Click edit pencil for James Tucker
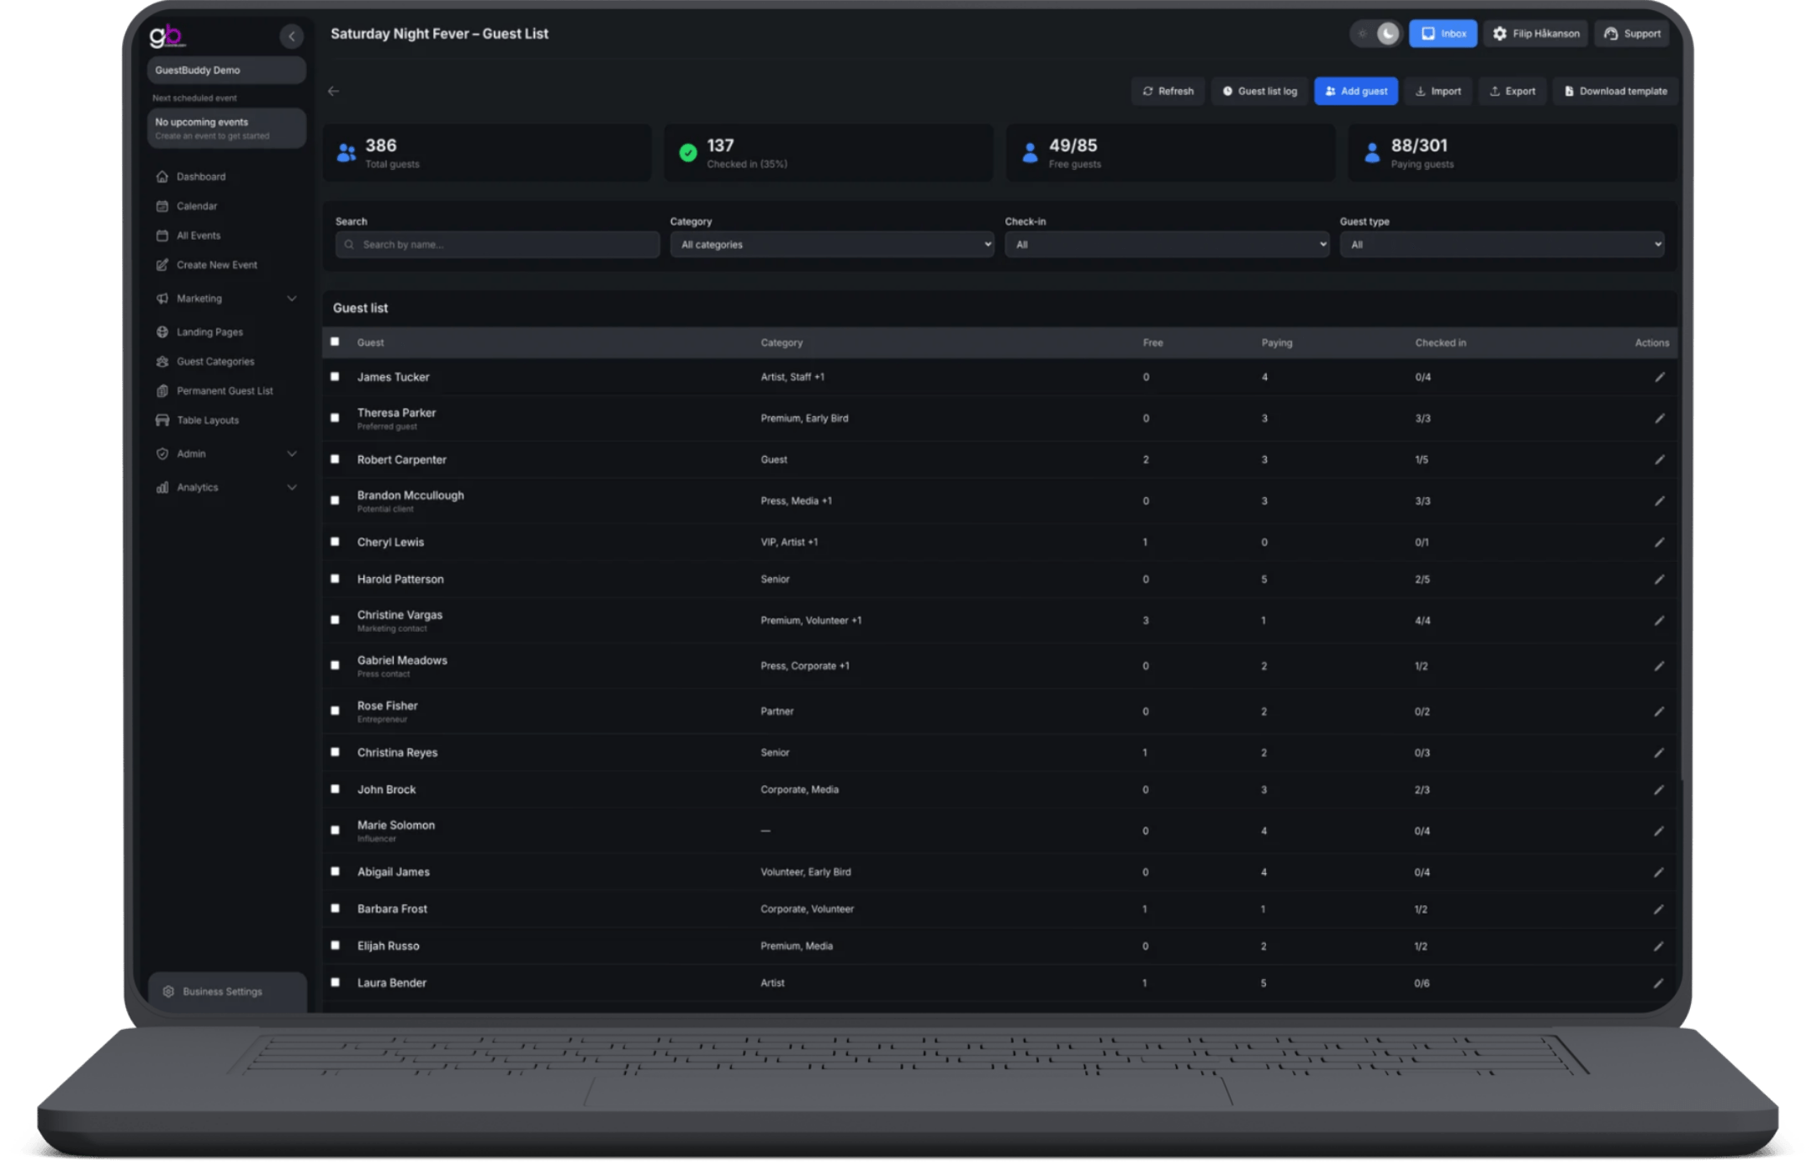This screenshot has width=1817, height=1171. [x=1659, y=377]
